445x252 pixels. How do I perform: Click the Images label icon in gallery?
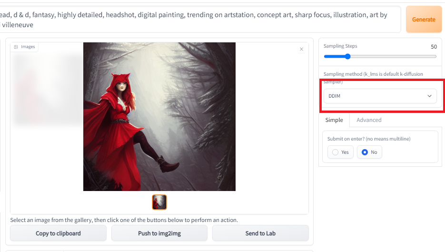pyautogui.click(x=16, y=47)
